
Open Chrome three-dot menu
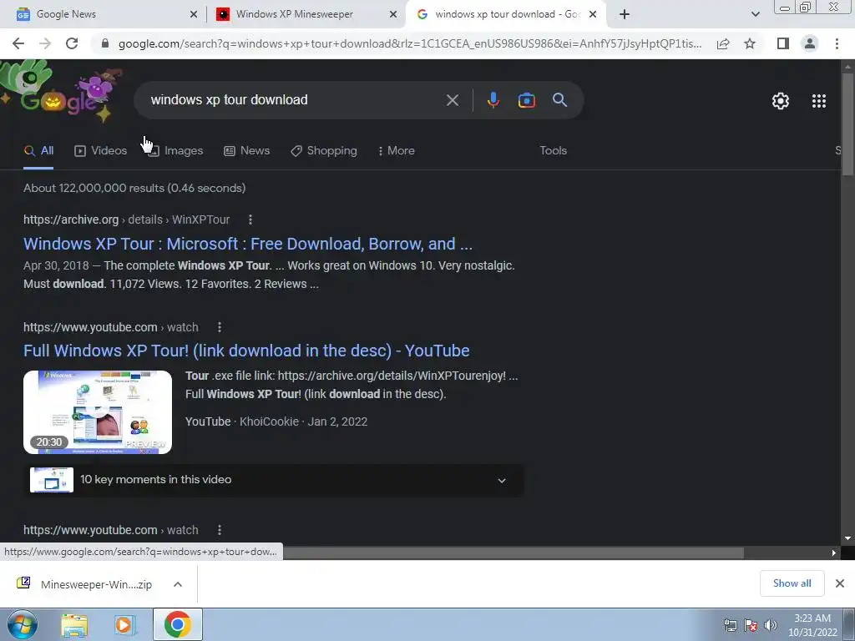coord(837,43)
